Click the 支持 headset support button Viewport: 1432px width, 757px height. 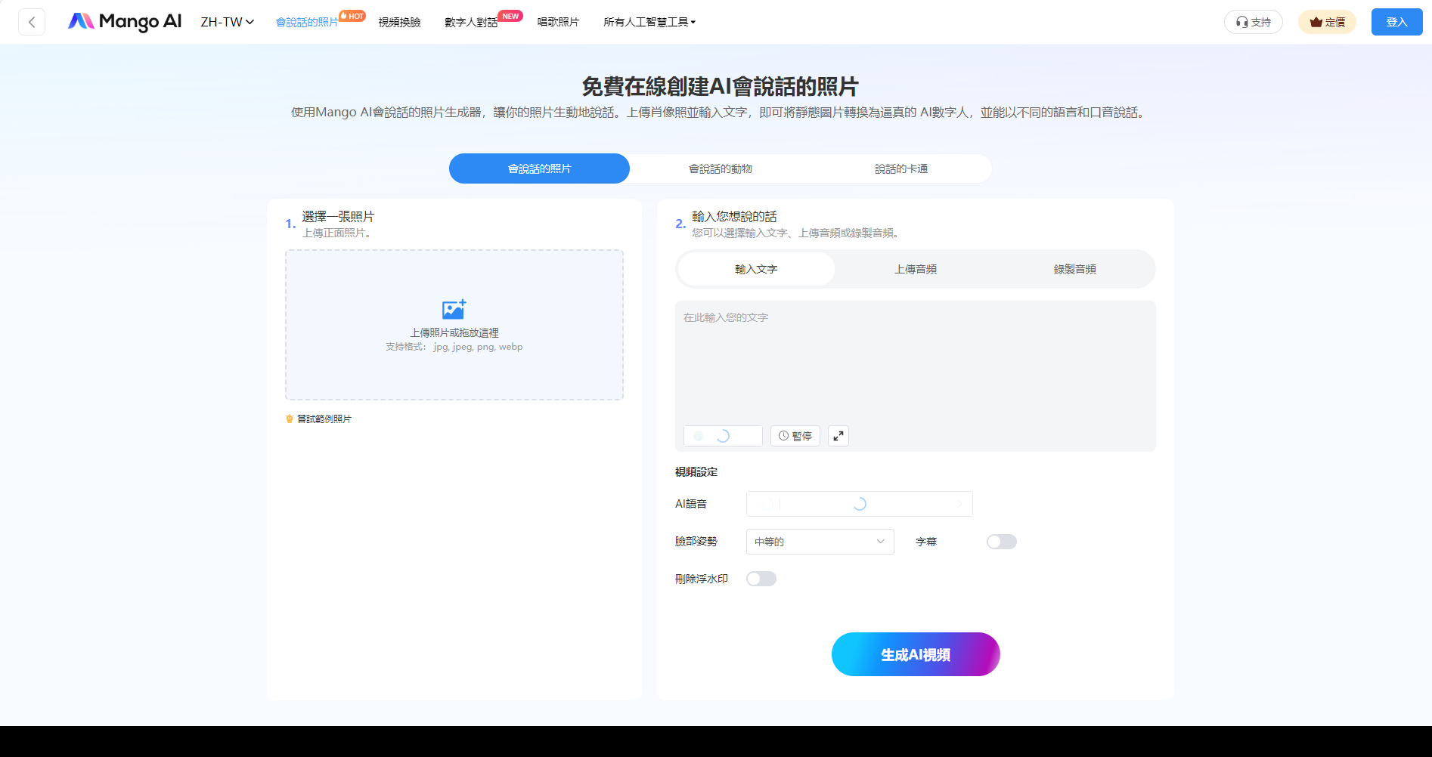coord(1253,22)
